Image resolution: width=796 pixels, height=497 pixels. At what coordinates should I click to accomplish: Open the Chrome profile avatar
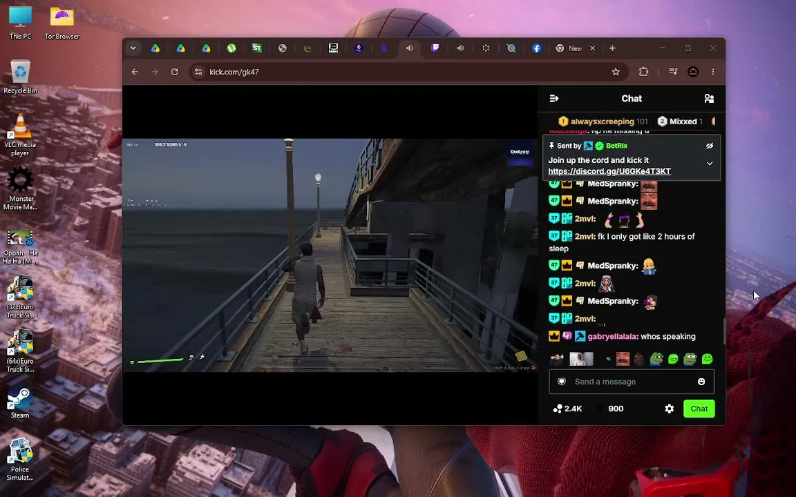693,72
